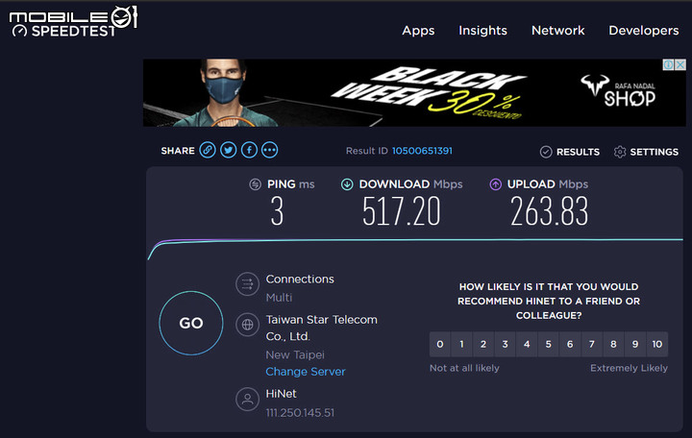The width and height of the screenshot is (692, 438).
Task: Rate recommendation as 2
Action: 483,344
